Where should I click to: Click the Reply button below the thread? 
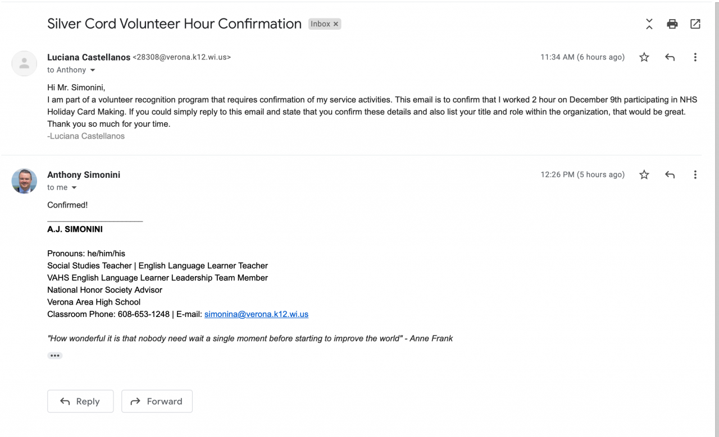(x=80, y=402)
